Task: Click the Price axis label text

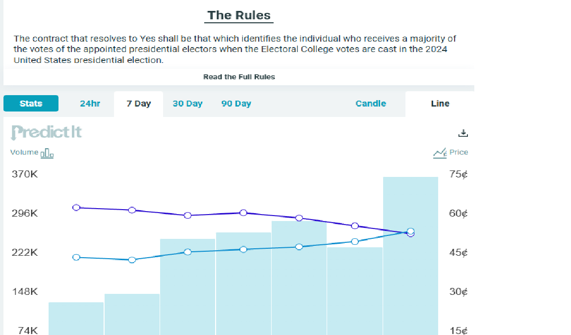Action: [458, 152]
